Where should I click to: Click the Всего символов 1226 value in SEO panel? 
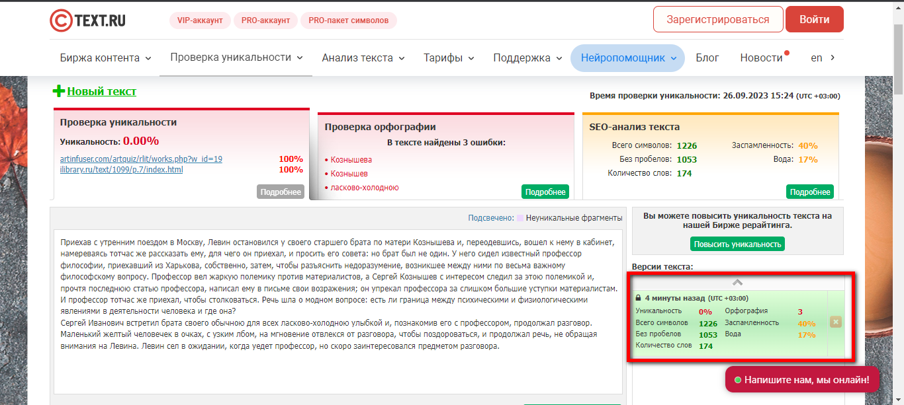point(687,145)
